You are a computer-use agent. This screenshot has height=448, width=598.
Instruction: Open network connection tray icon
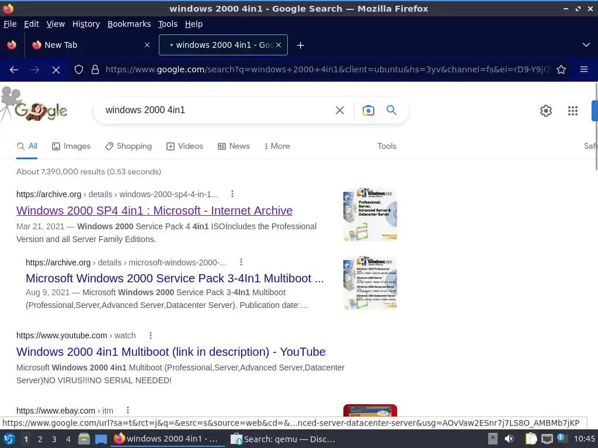coord(547,439)
